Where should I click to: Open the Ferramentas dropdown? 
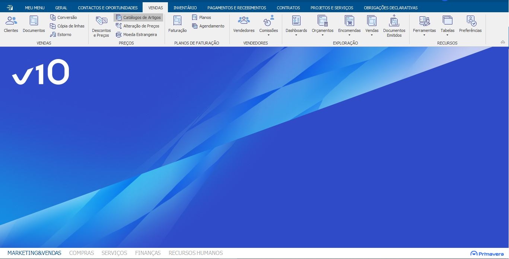[424, 27]
